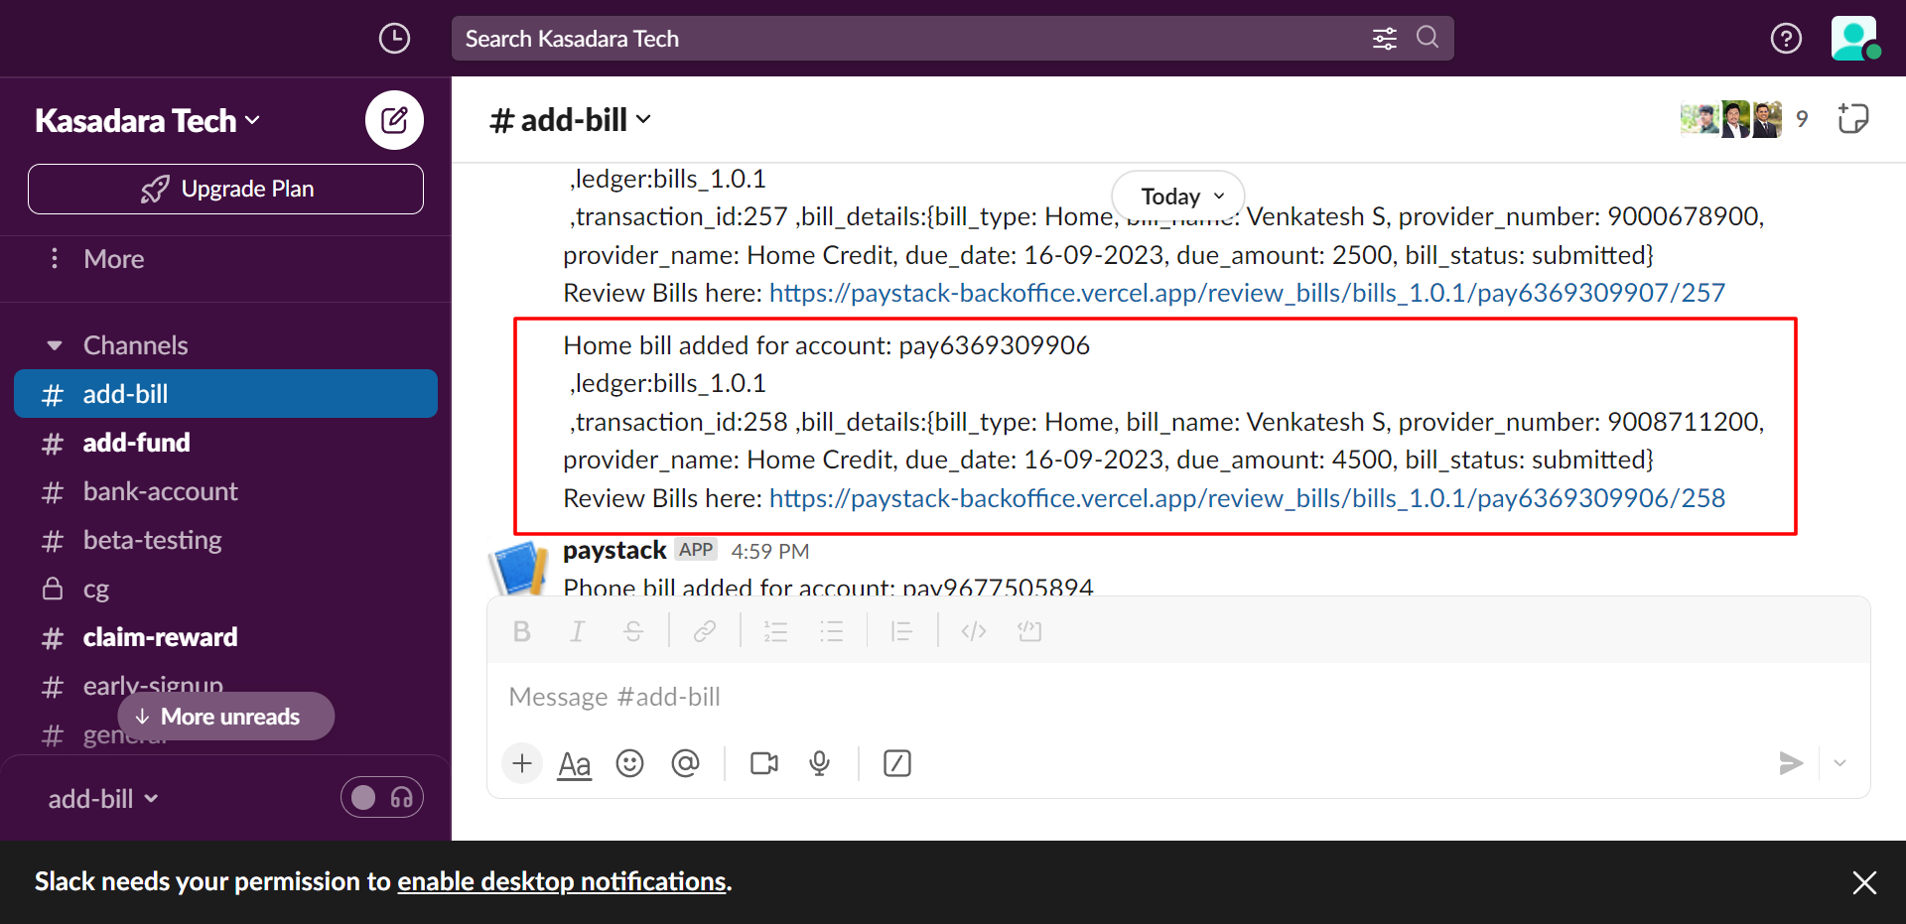Collapse the Channels section
Viewport: 1906px width, 924px height.
point(55,345)
